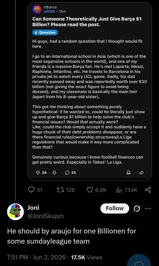159x266 pixels.
Task: Follow the Joni account
Action: click(x=115, y=208)
